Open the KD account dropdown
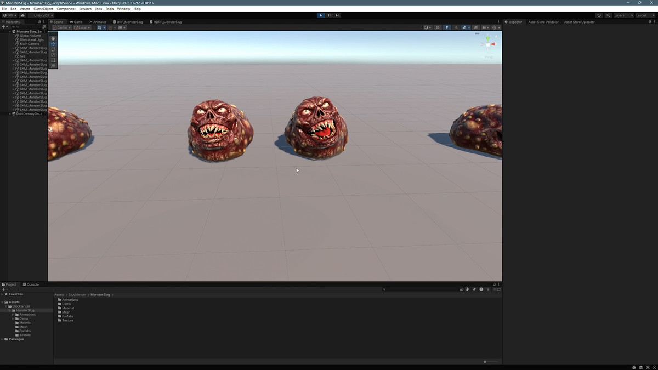Image resolution: width=658 pixels, height=370 pixels. coord(10,15)
